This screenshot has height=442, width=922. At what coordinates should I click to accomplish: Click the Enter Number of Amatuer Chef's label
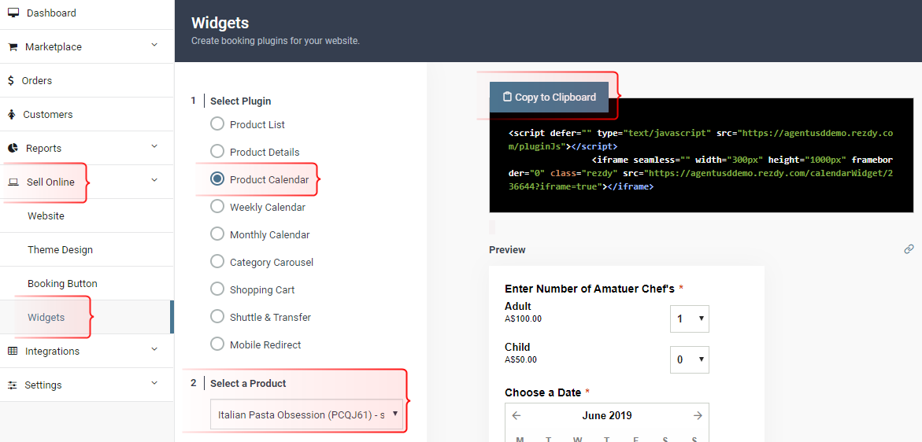click(x=589, y=288)
